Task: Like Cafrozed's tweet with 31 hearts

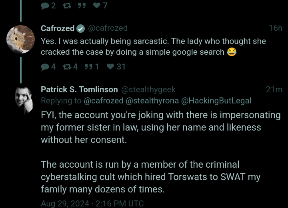Action: [x=110, y=66]
